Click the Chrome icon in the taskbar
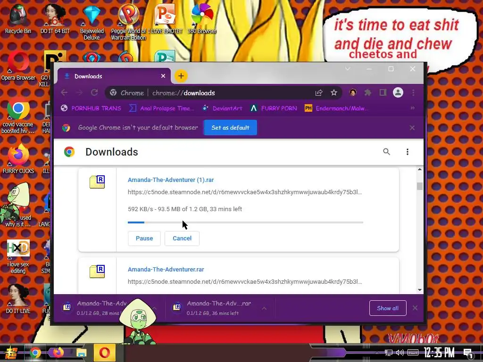The width and height of the screenshot is (483, 362). tap(35, 353)
